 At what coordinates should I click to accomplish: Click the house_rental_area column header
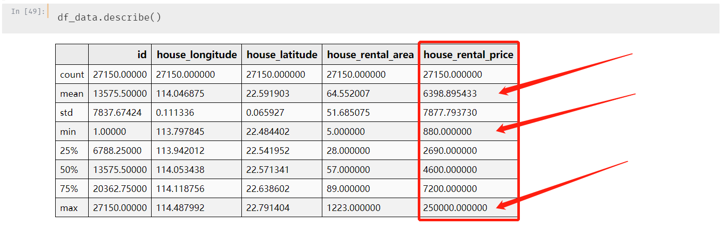(x=370, y=55)
